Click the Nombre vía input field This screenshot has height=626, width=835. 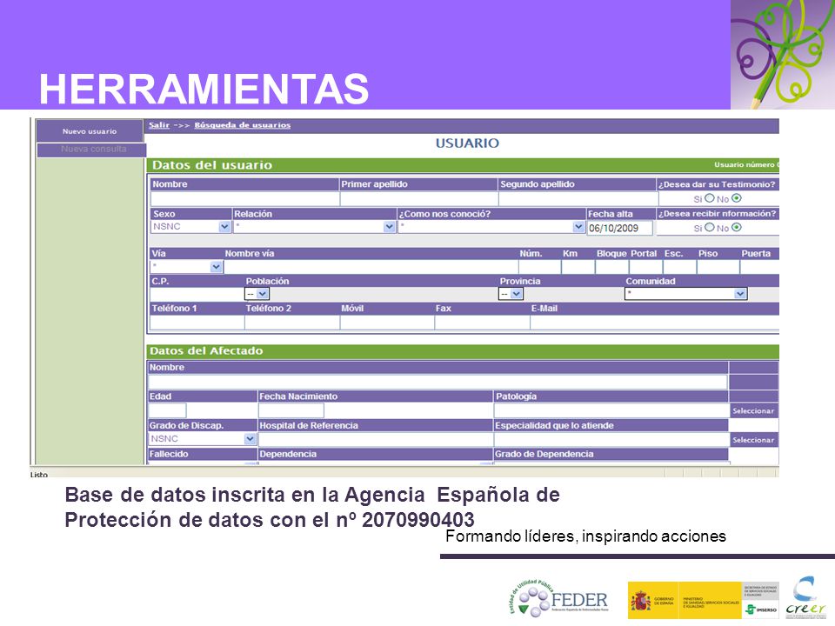click(371, 267)
